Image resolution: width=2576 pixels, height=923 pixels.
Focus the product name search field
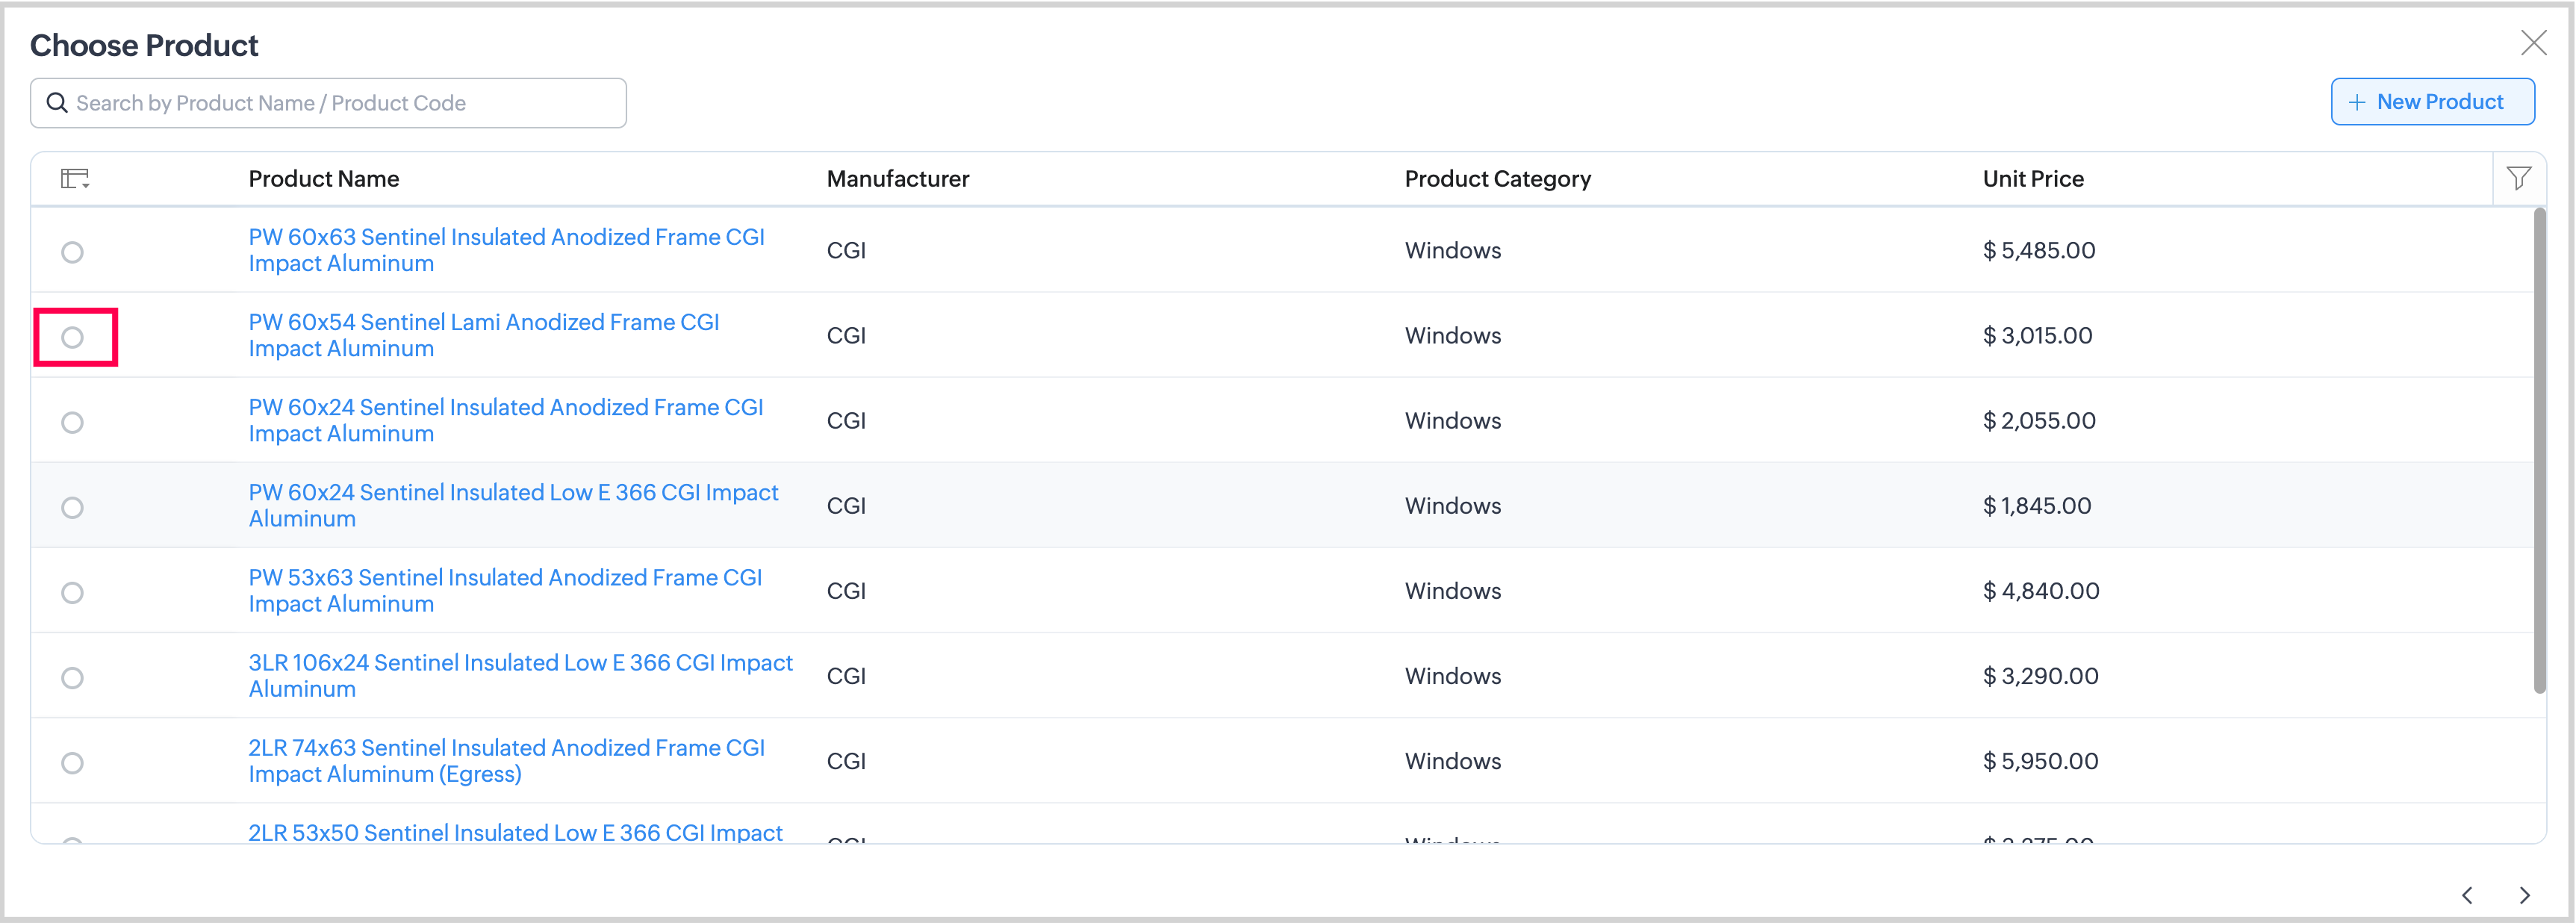[x=340, y=103]
